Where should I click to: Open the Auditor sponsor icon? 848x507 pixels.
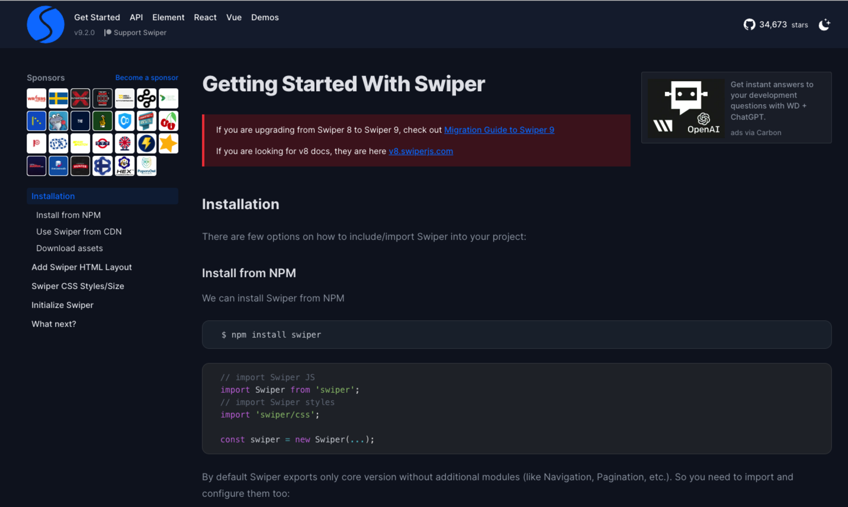[x=37, y=166]
